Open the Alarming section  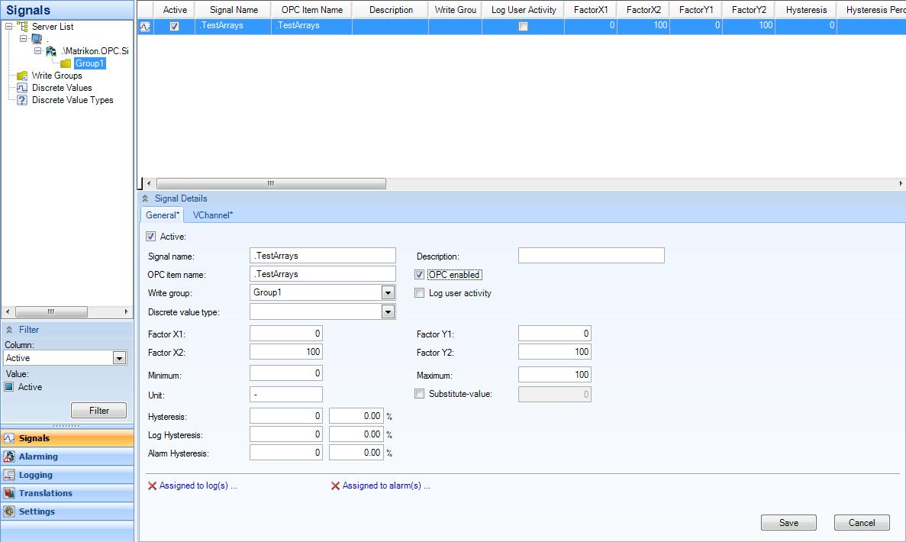click(38, 457)
